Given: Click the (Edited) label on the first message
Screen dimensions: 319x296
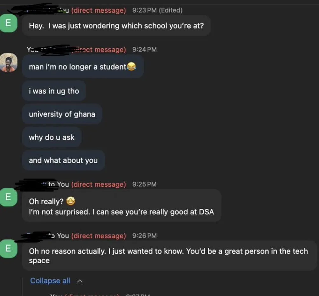Looking at the screenshot, I should [171, 10].
